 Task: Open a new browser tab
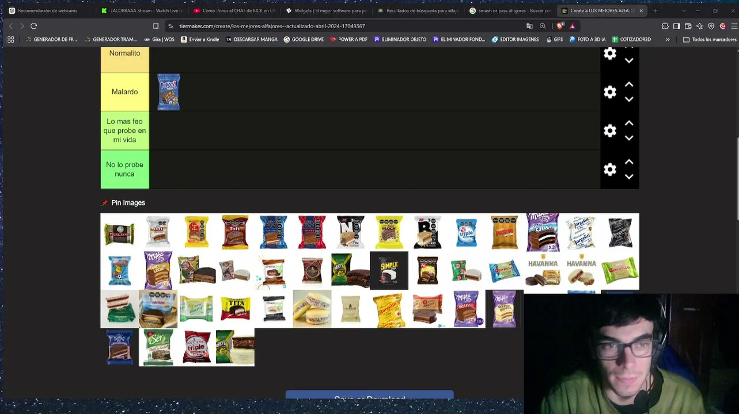click(x=655, y=10)
